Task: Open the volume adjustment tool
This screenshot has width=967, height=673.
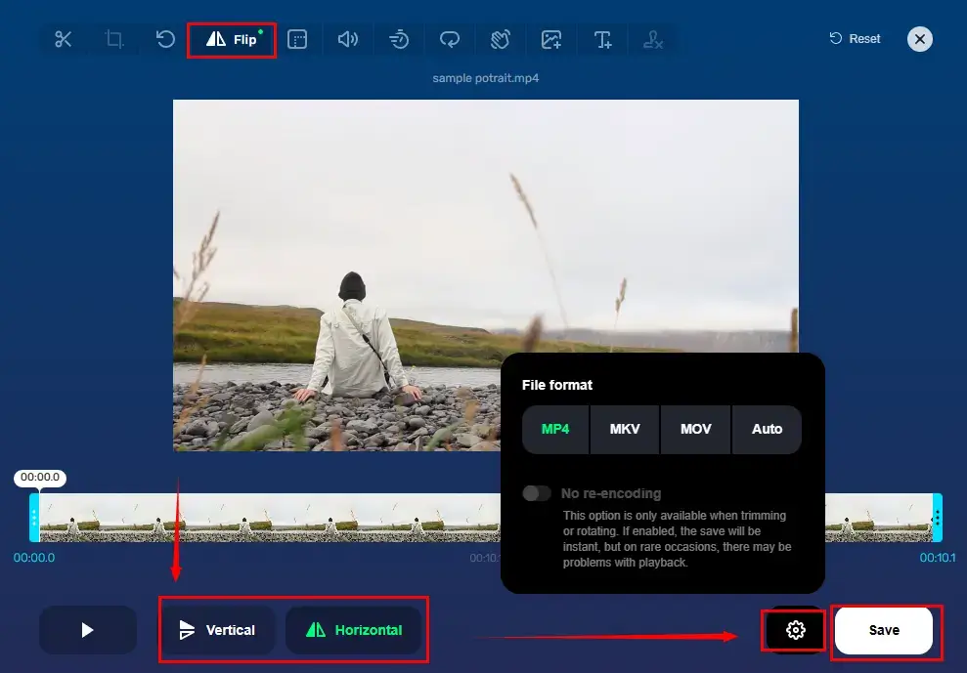Action: point(348,39)
